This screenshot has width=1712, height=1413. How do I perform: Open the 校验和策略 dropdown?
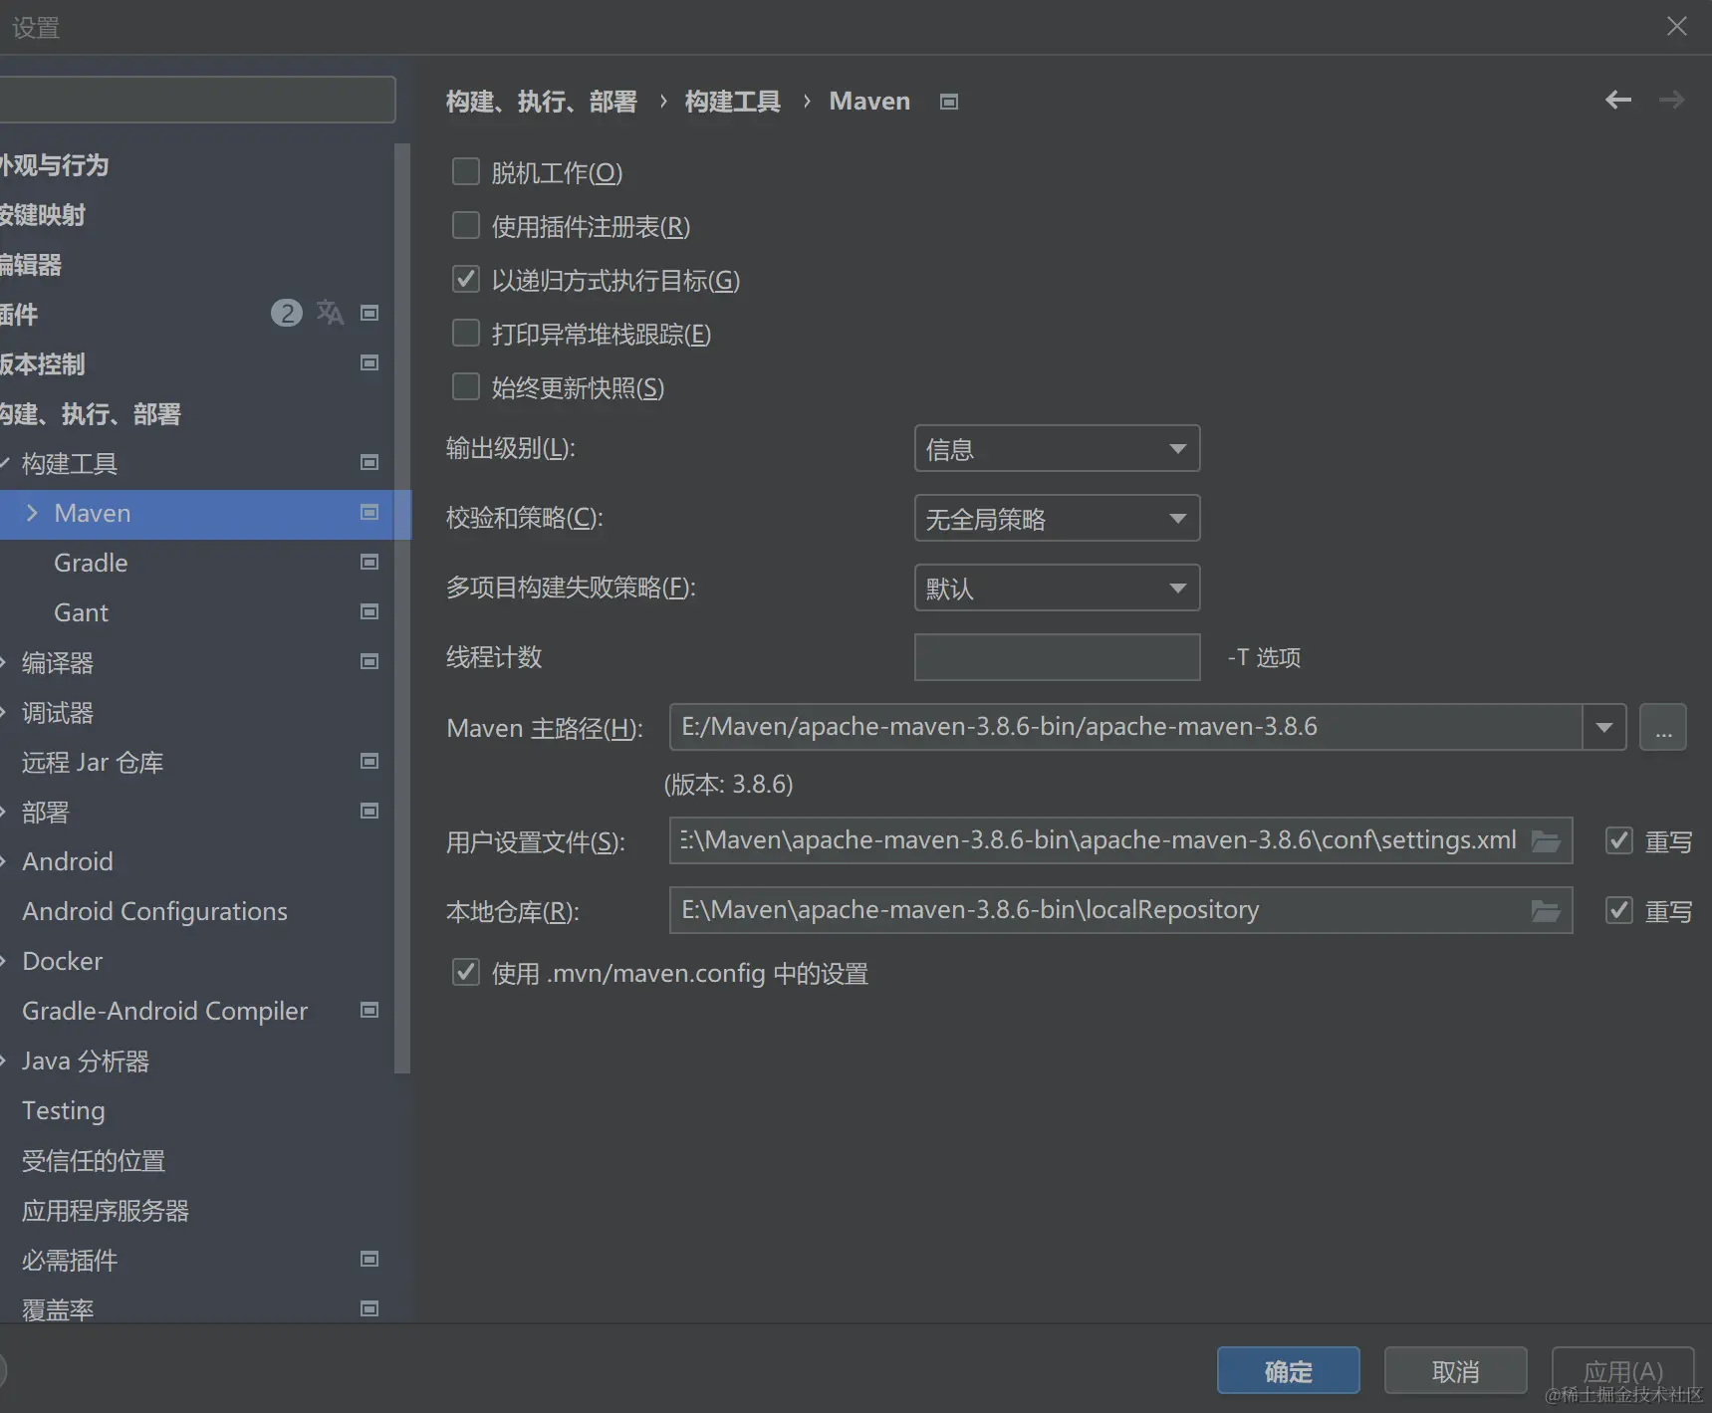[1057, 519]
